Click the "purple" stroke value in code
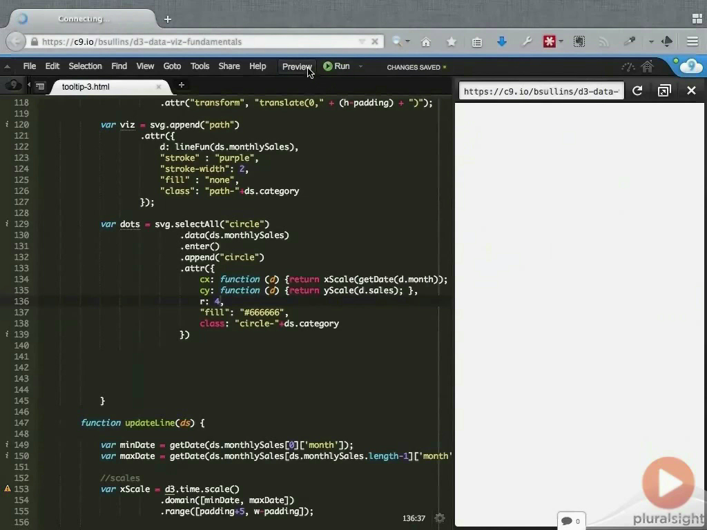 [x=235, y=158]
